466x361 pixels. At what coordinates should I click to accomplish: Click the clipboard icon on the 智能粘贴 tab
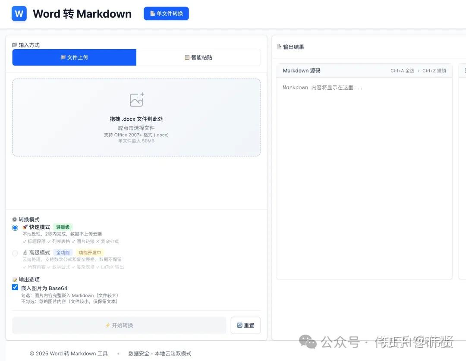[187, 57]
